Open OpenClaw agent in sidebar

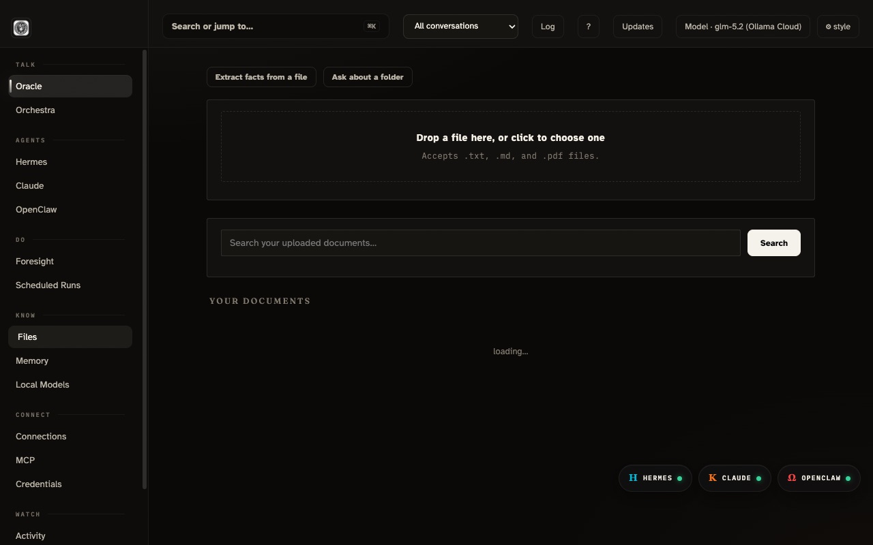70,210
